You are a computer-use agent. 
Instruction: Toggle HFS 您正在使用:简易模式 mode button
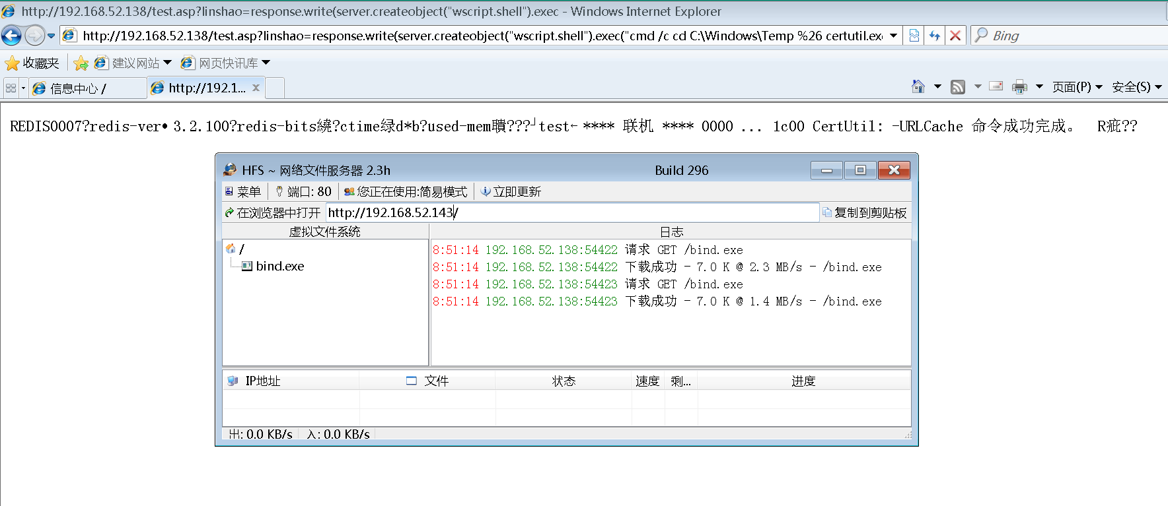406,191
